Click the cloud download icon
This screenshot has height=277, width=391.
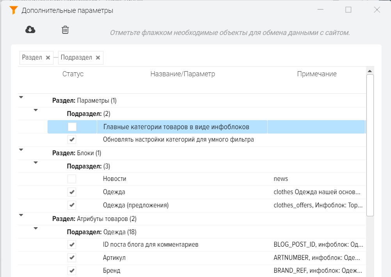[x=30, y=30]
